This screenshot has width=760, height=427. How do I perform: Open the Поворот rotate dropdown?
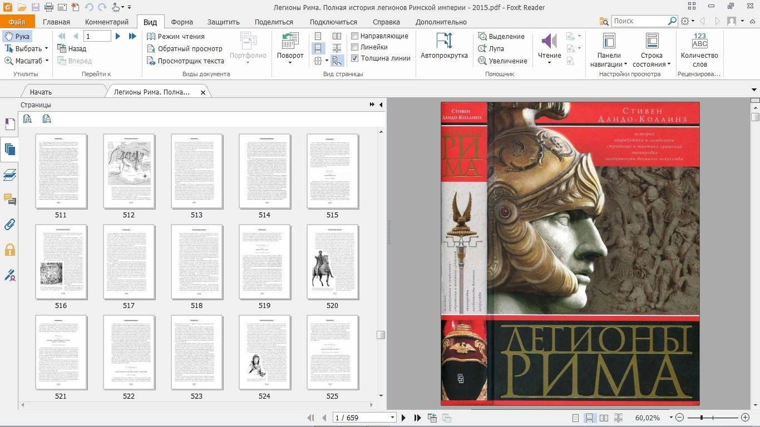[x=290, y=49]
